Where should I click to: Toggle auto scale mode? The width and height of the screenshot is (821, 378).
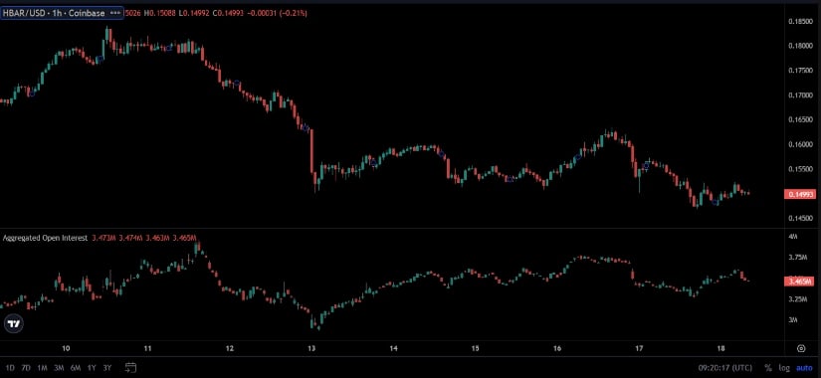point(804,367)
